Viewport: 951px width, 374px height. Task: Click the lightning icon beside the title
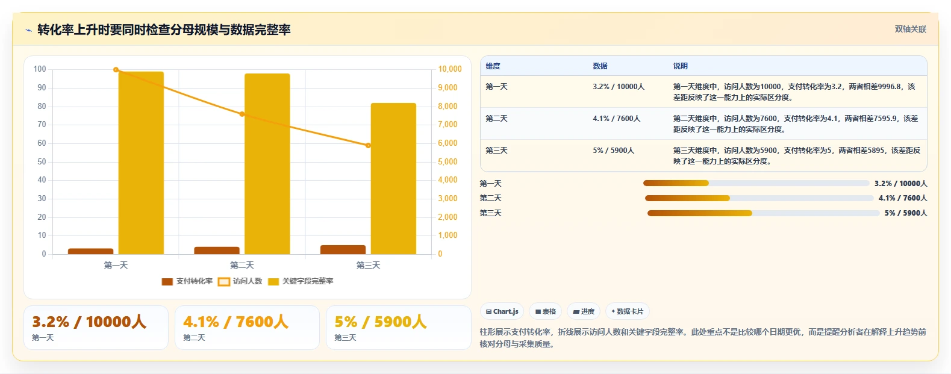[x=28, y=30]
